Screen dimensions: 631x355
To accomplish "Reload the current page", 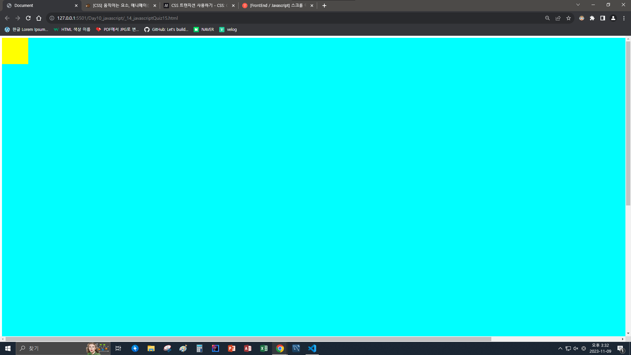I will 28,18.
